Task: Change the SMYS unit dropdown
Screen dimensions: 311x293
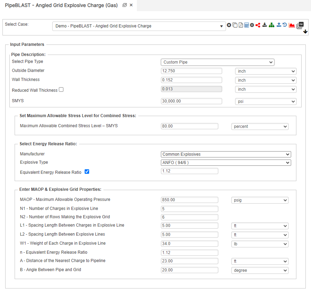Action: pos(266,101)
